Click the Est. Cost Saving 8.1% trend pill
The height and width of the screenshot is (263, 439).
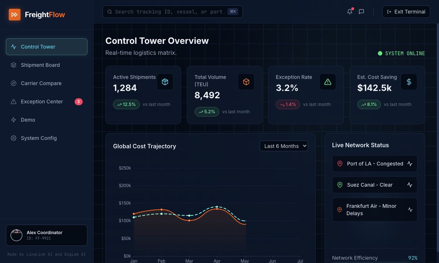click(x=369, y=104)
